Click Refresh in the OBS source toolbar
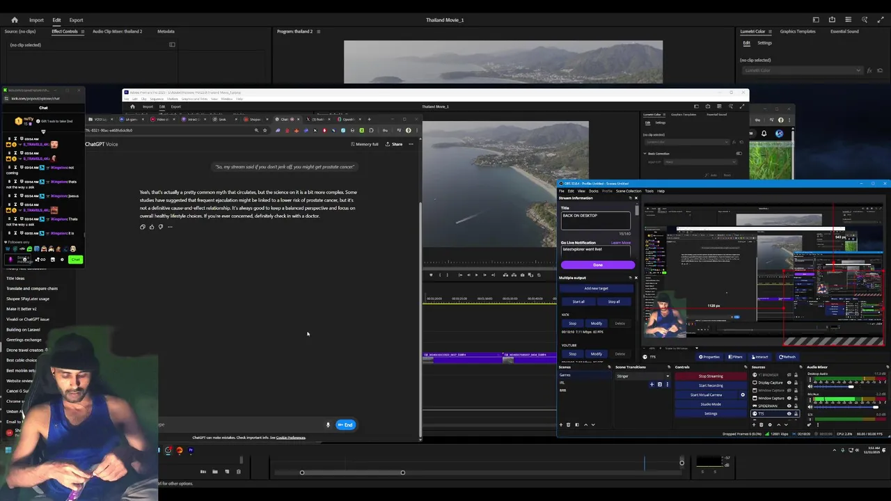 pyautogui.click(x=787, y=357)
